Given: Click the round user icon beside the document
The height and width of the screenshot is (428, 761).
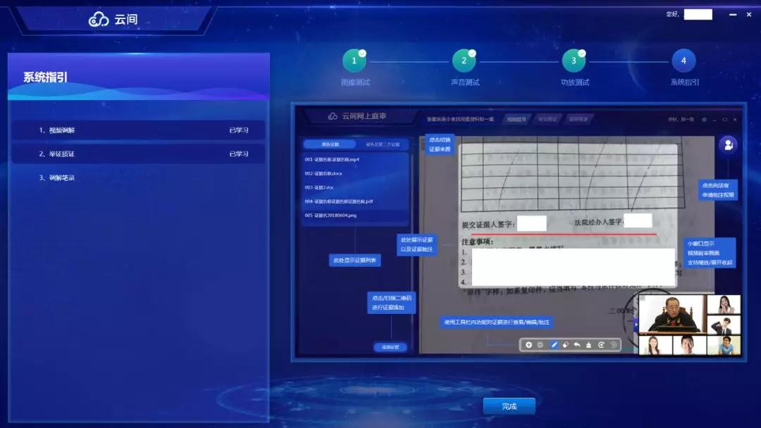Looking at the screenshot, I should tap(728, 145).
